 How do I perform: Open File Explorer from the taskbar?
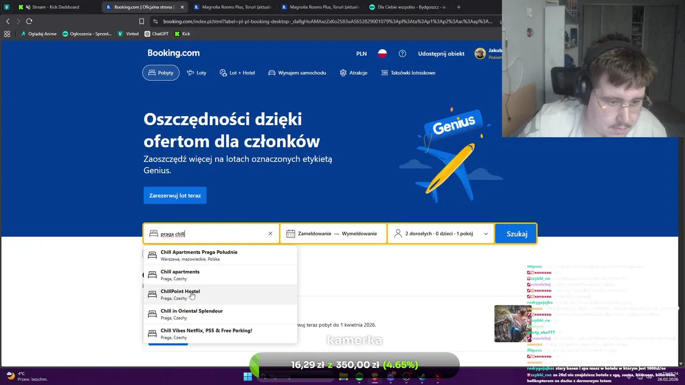(344, 376)
